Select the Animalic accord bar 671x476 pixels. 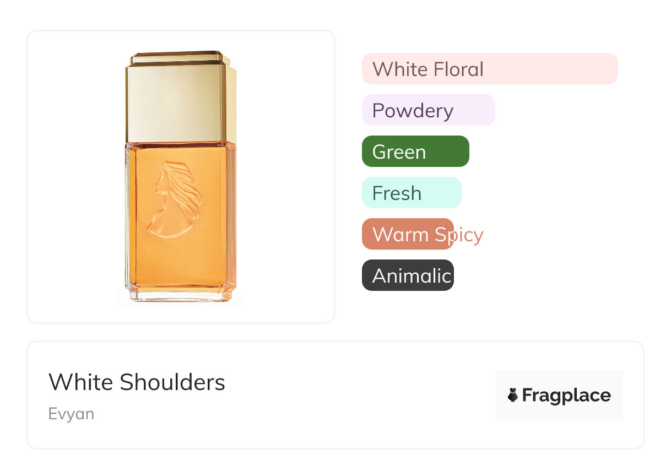408,275
